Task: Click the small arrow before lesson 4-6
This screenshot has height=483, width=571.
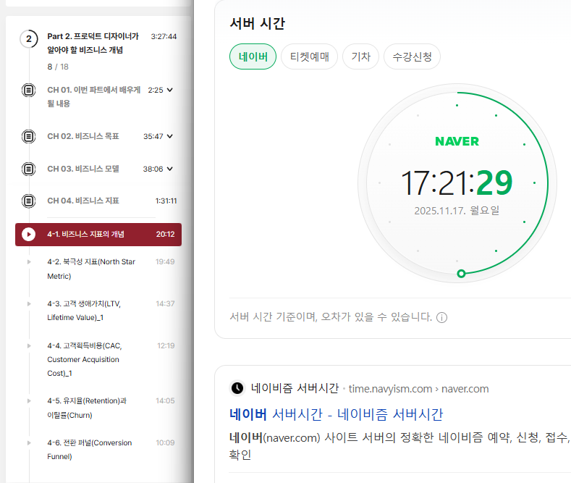Action: [29, 443]
